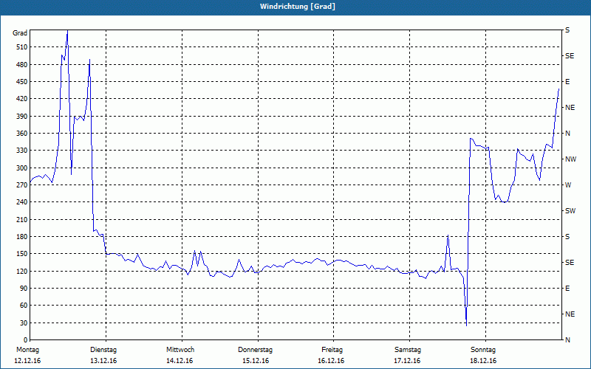Click the y-axis value 30
The height and width of the screenshot is (369, 591).
24,323
